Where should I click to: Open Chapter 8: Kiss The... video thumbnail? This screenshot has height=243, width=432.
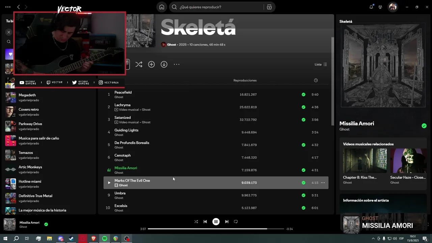365,161
